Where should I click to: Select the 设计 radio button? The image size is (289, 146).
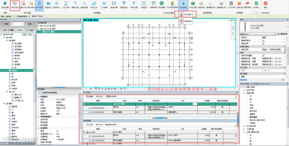tap(2, 30)
